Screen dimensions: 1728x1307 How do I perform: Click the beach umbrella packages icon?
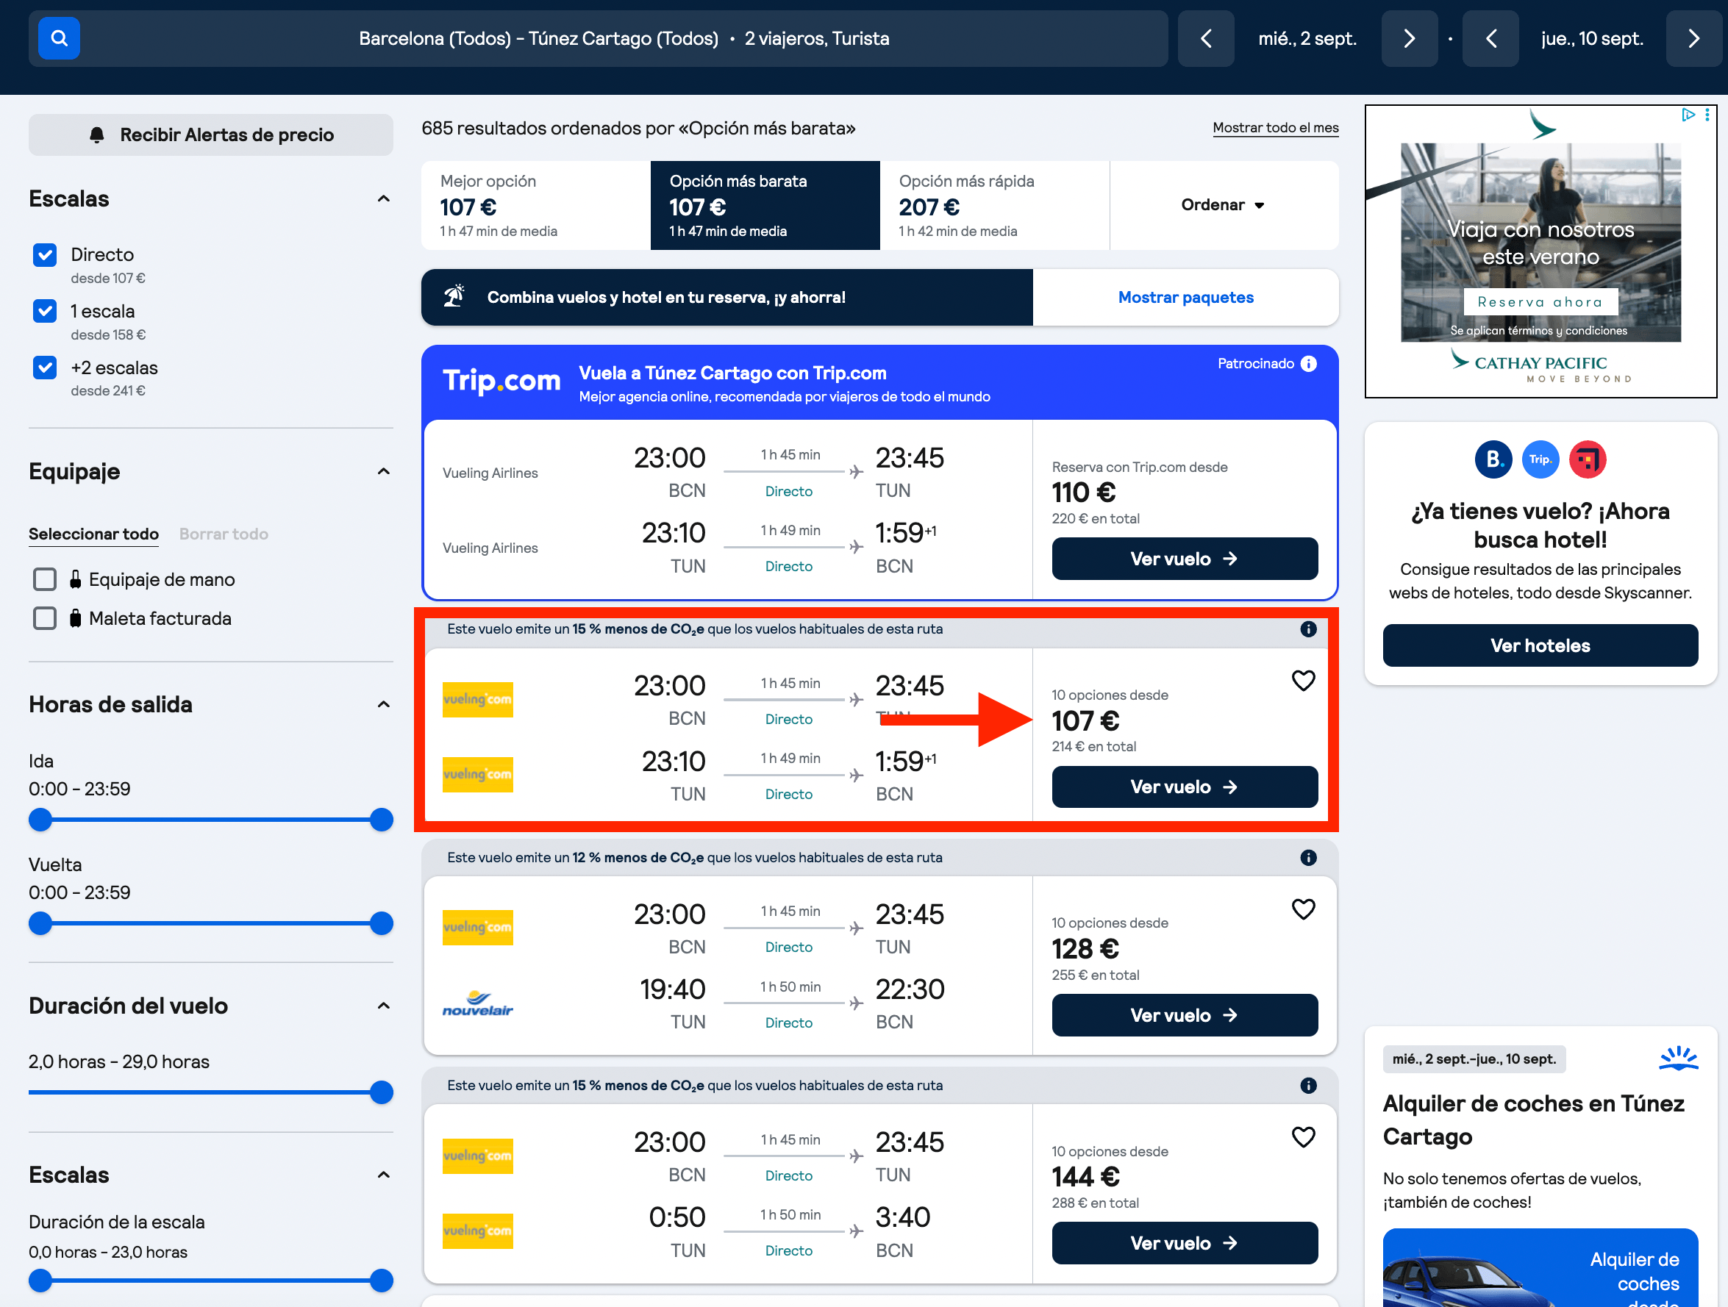[x=454, y=297]
